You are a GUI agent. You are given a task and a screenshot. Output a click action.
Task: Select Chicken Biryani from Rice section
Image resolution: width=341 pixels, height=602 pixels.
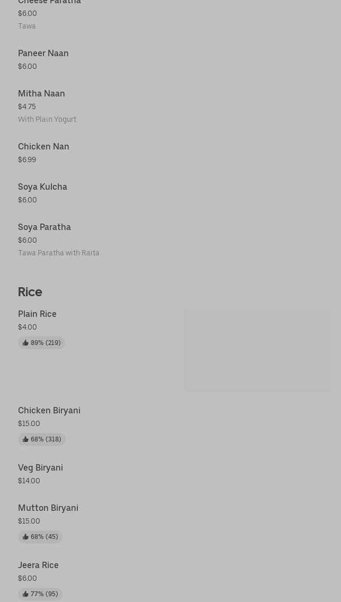(x=49, y=410)
